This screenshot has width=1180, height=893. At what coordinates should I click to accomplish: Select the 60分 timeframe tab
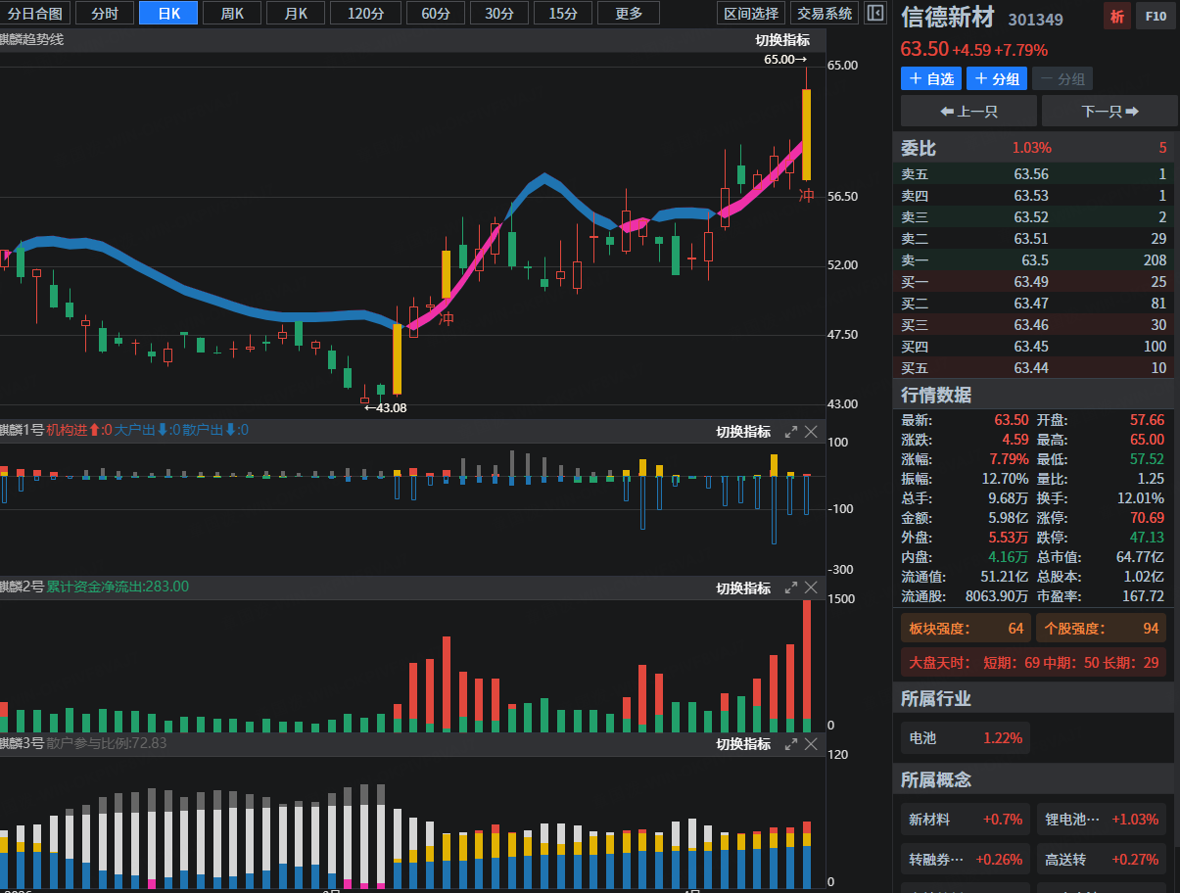436,13
